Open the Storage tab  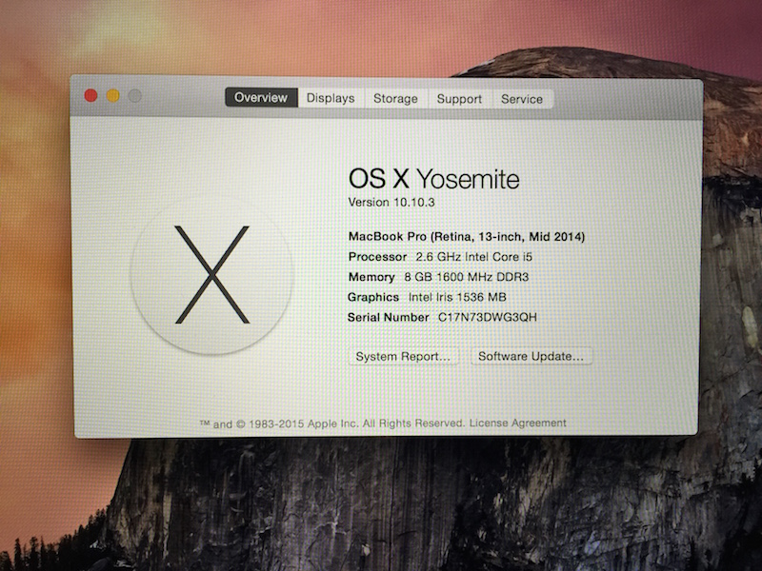[395, 99]
